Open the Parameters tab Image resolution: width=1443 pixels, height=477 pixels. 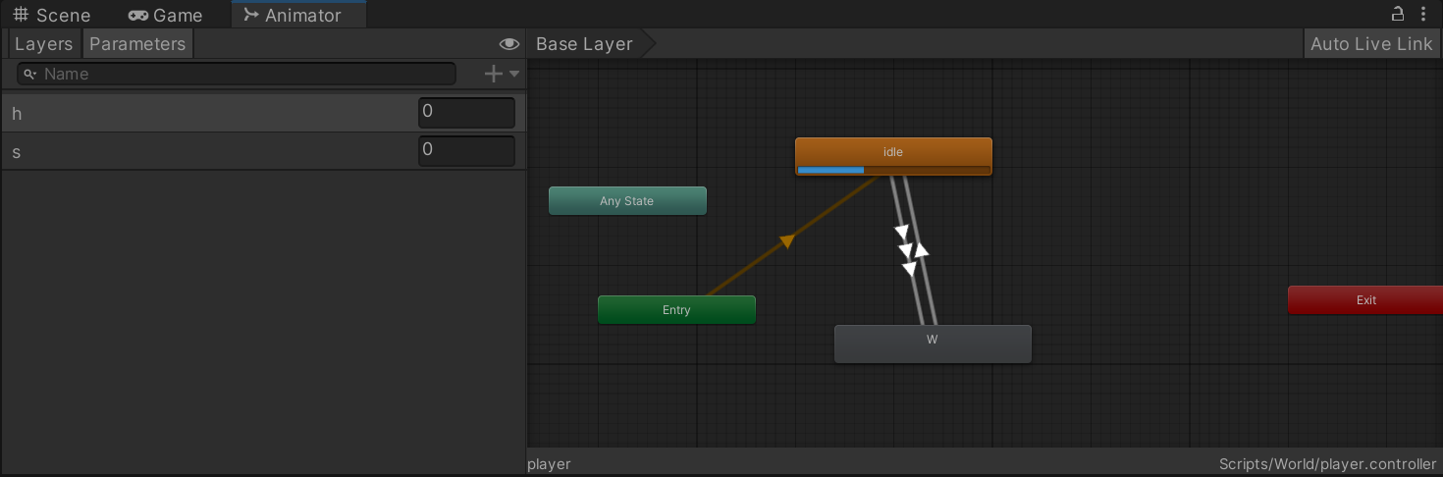[x=137, y=44]
